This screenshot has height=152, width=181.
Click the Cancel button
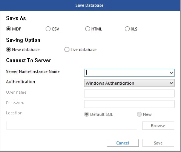point(123,143)
